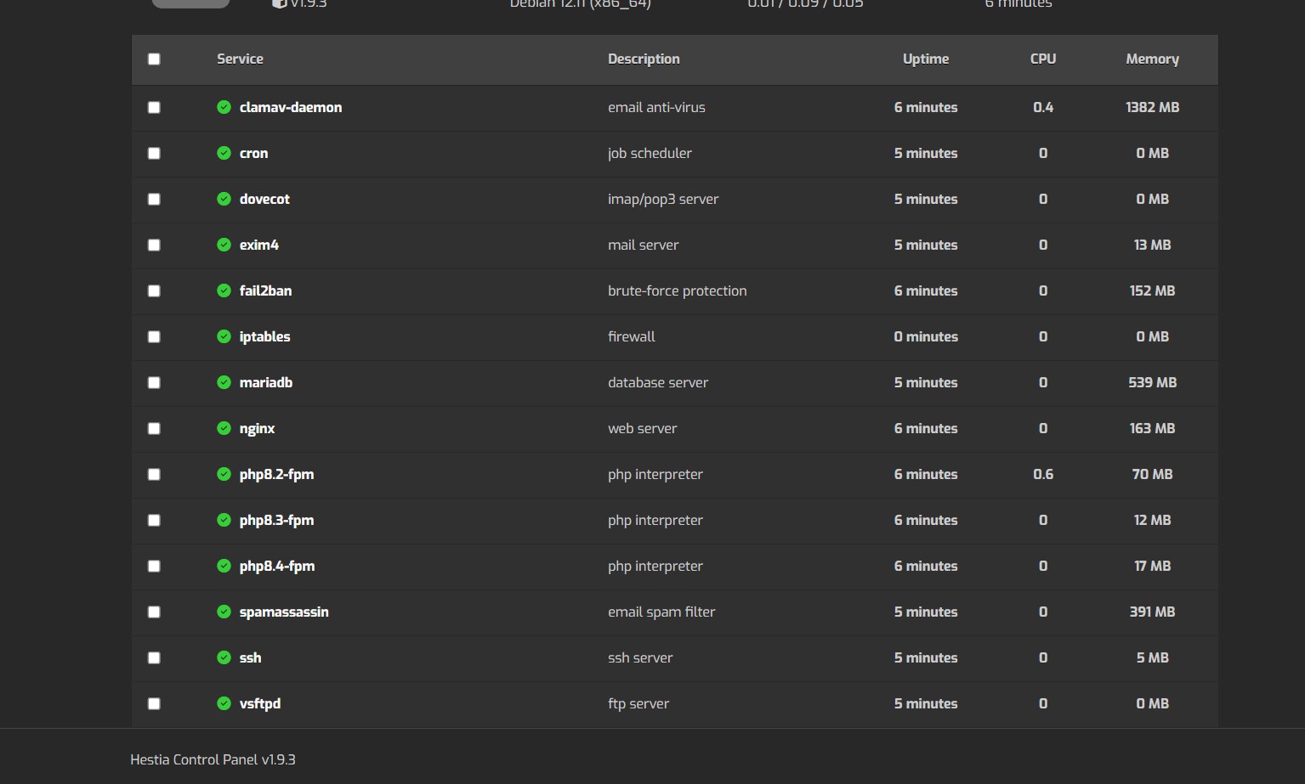Open the fail2ban service link
This screenshot has width=1305, height=784.
coord(265,290)
